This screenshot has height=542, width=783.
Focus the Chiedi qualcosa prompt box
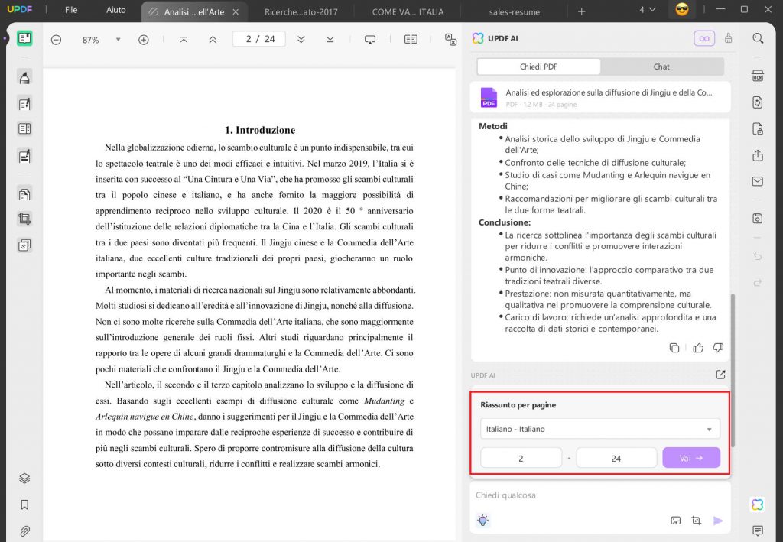(x=599, y=495)
